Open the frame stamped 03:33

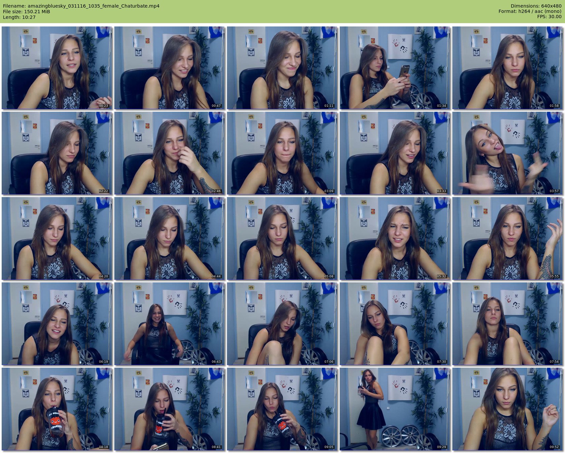(x=395, y=153)
